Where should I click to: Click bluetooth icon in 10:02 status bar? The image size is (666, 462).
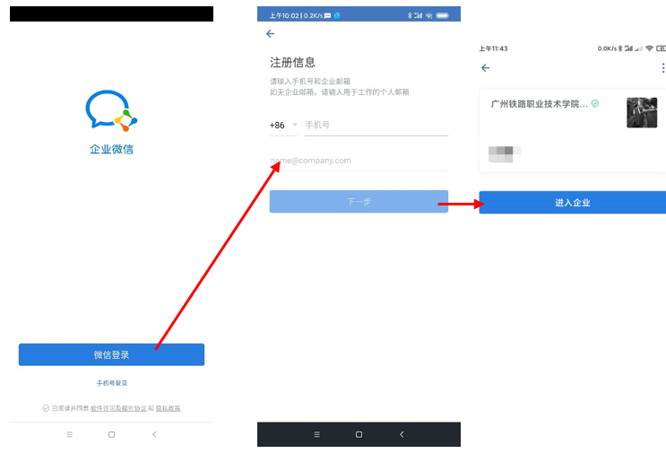(410, 16)
